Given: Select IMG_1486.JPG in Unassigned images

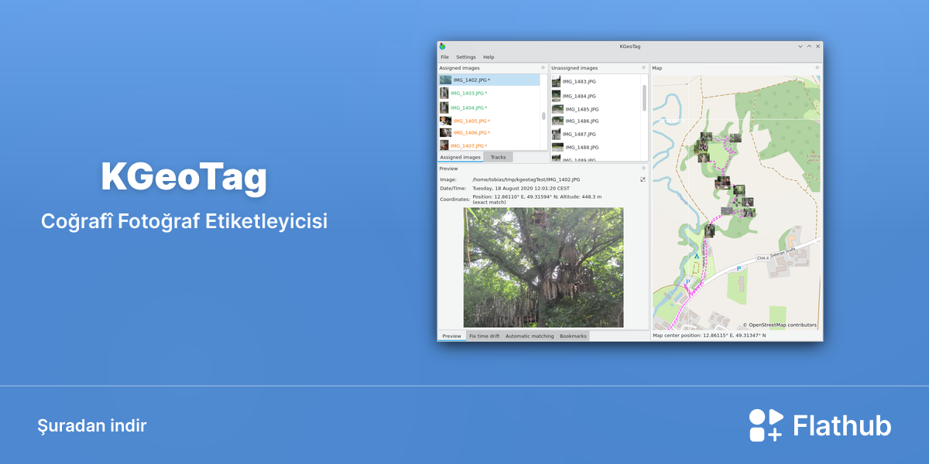Looking at the screenshot, I should coord(595,121).
